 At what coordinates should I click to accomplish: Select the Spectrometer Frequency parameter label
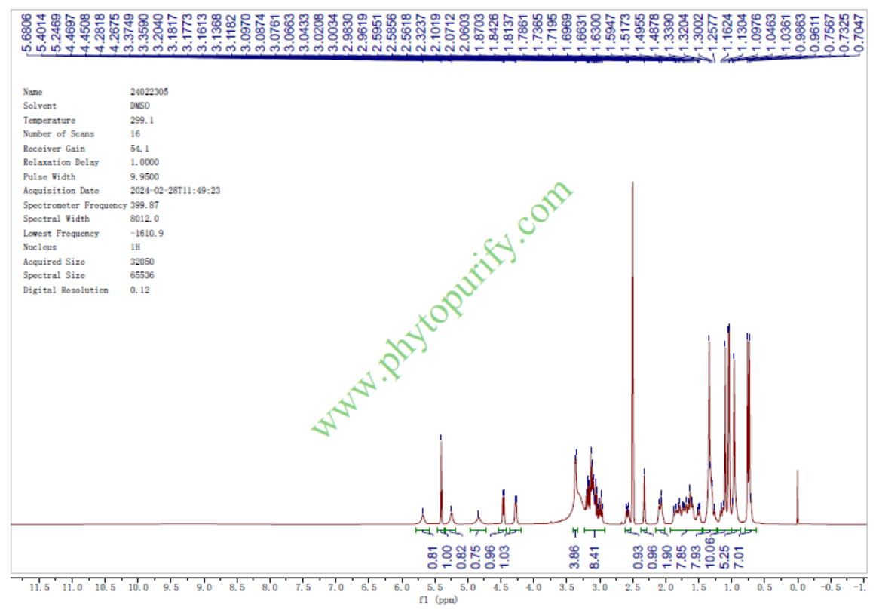75,205
